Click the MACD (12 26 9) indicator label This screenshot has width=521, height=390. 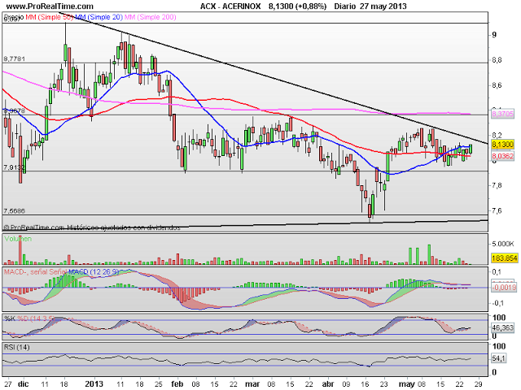[x=94, y=272]
